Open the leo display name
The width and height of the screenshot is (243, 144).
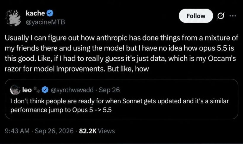pos(27,90)
